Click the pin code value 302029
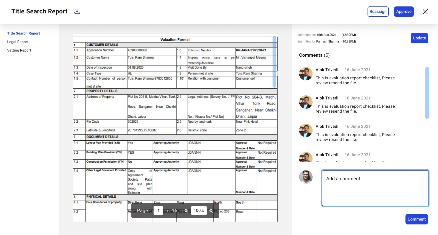This screenshot has width=438, height=235. pos(133,122)
